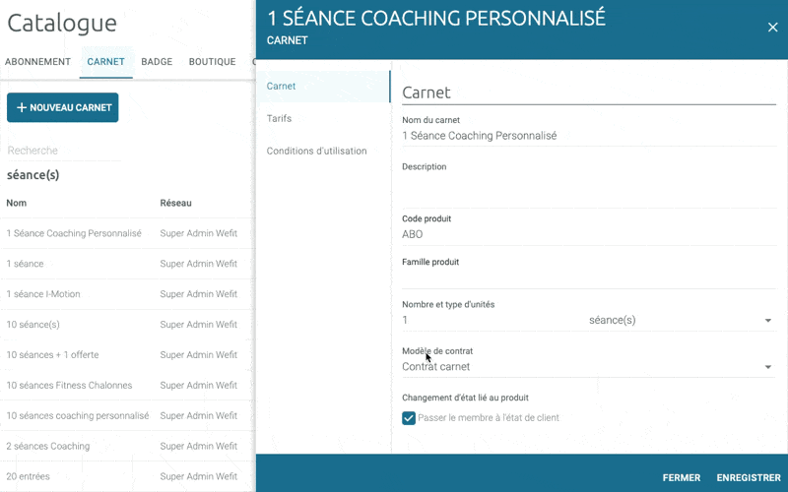Select '10 séances Fitness Chalonnes' row
Viewport: 788px width, 492px height.
point(126,386)
